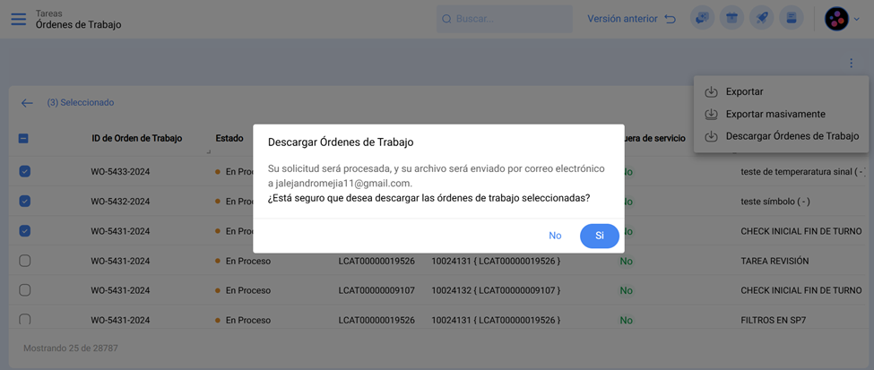
Task: Open the three-dot options menu
Action: (x=850, y=64)
